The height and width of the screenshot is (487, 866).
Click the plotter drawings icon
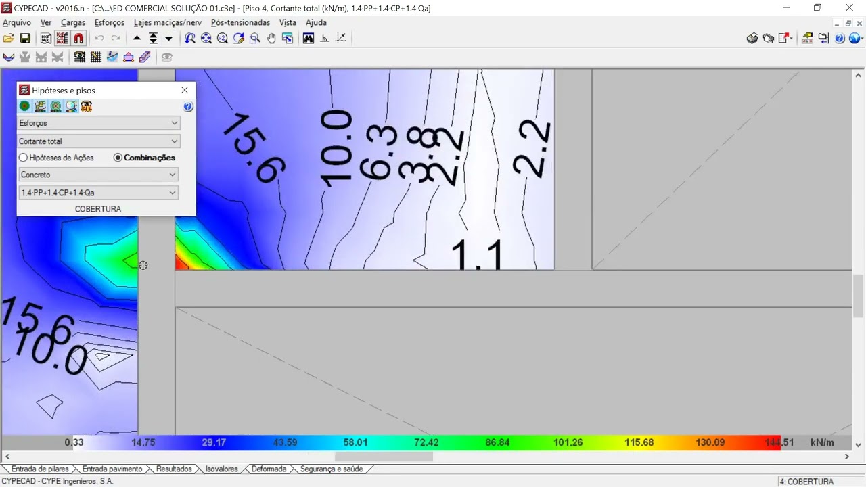tap(769, 39)
